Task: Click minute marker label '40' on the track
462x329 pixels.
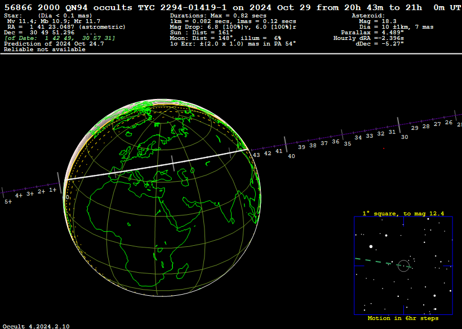Action: point(291,156)
